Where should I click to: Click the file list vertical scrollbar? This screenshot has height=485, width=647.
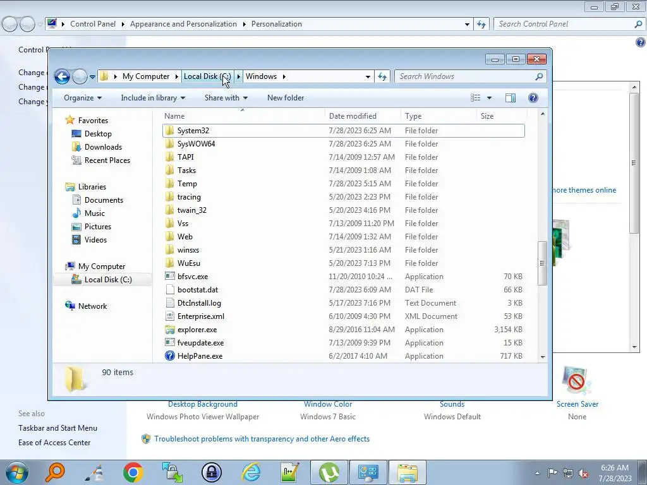coord(543,263)
